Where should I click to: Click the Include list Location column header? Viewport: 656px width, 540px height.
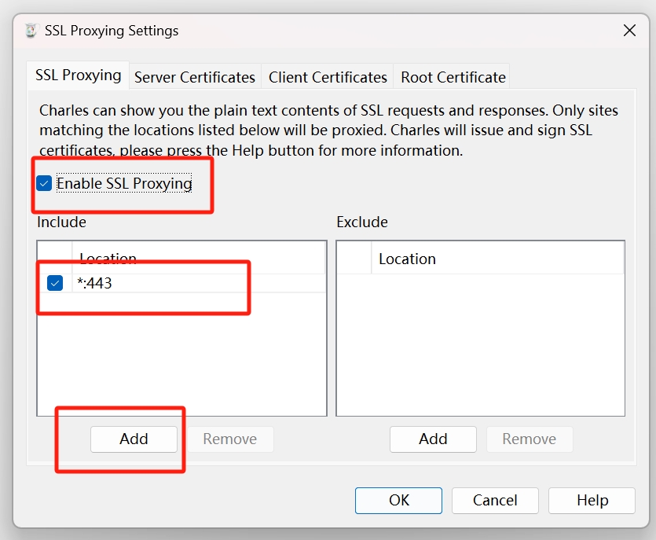click(x=198, y=259)
